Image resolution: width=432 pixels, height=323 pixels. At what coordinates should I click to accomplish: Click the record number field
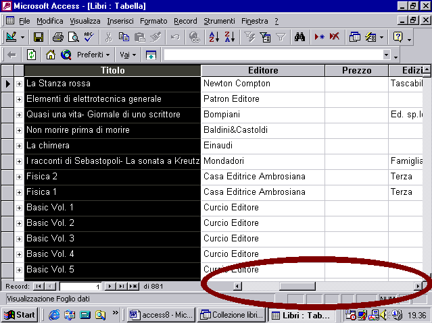[80, 287]
